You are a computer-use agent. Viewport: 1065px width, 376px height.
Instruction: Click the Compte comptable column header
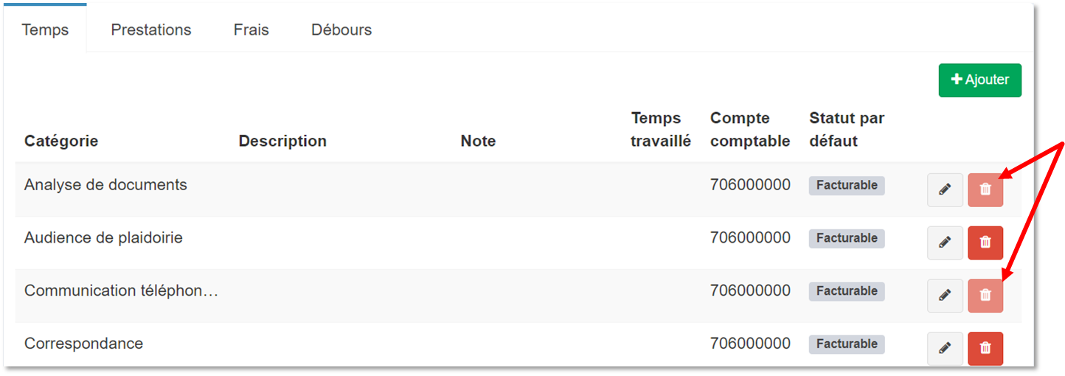click(x=750, y=130)
